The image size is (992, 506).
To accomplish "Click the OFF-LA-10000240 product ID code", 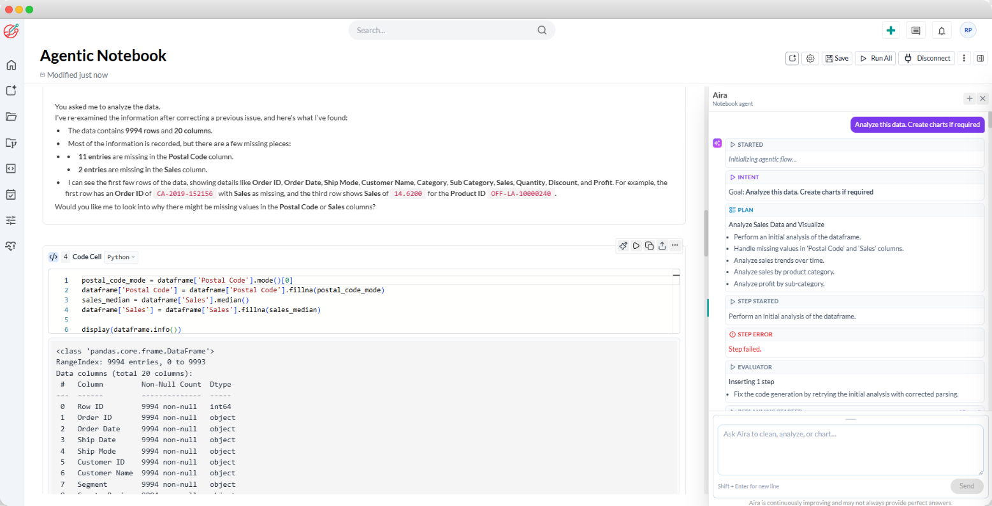I will (521, 194).
